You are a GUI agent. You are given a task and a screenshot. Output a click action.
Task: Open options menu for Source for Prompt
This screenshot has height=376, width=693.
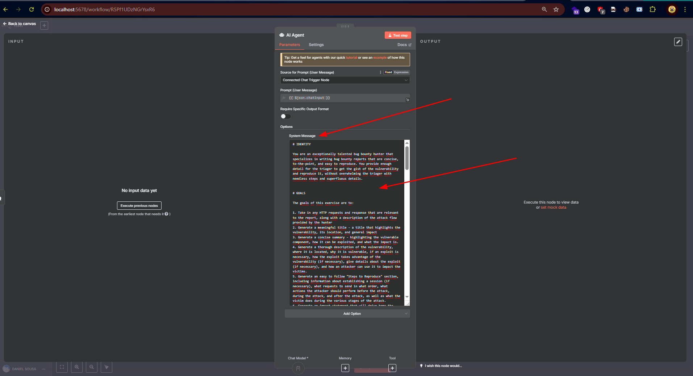tap(380, 72)
